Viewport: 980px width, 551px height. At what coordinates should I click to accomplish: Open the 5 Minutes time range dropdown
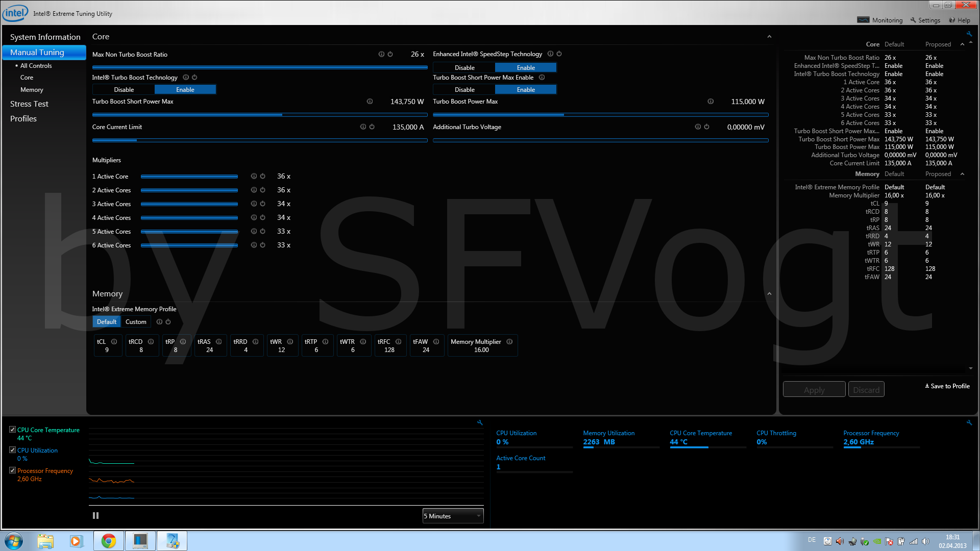(453, 516)
